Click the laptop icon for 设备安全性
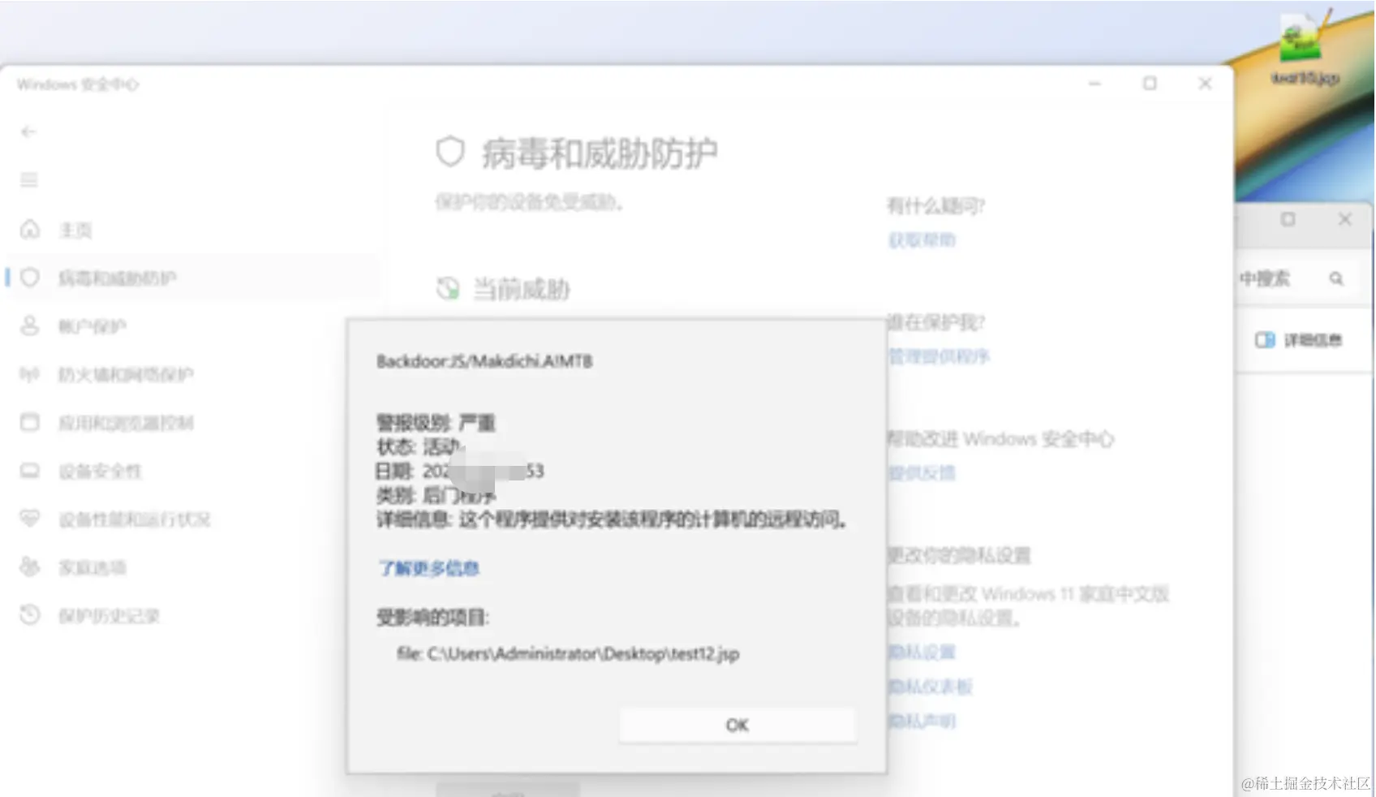Viewport: 1376px width, 797px height. [30, 471]
